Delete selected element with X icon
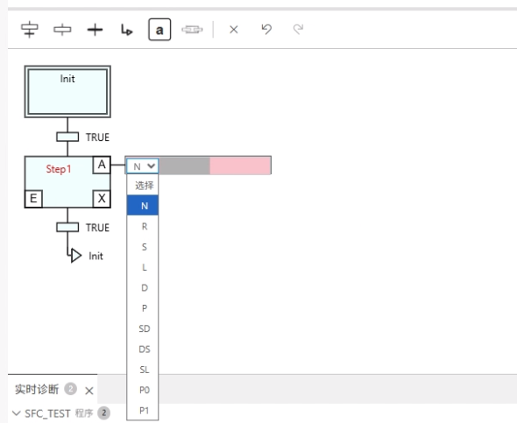Viewport: 517px width, 423px height. [x=234, y=30]
